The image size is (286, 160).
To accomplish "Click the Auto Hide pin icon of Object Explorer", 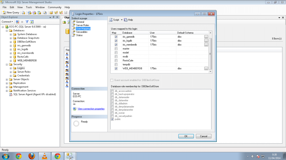I will [x=53, y=17].
